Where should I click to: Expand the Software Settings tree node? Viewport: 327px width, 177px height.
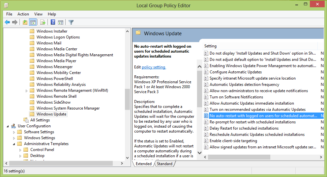coord(14,132)
